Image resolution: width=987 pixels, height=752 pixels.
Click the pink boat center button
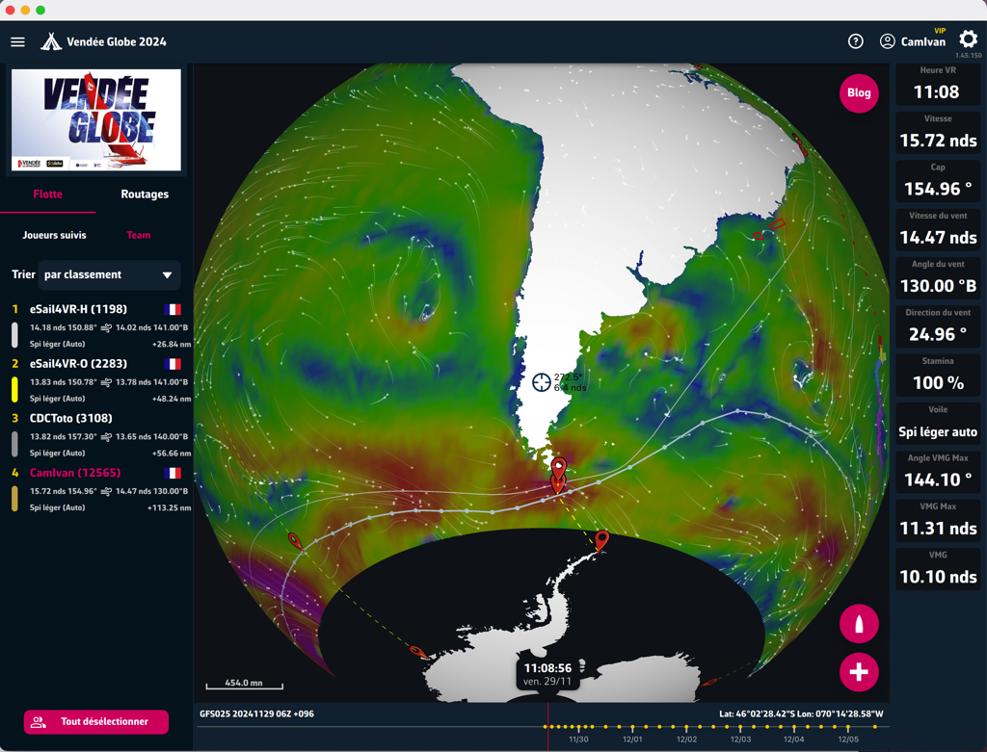pos(859,624)
